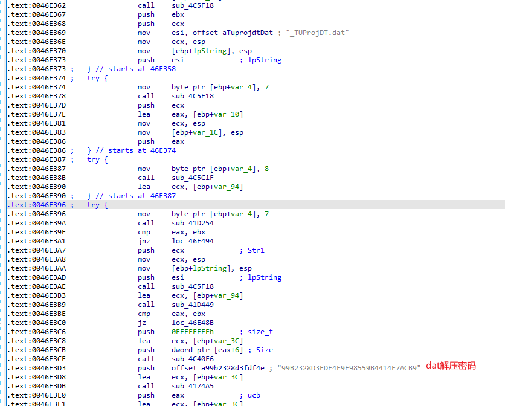
Task: Click the "_TUProjDT.dat" string comment
Action: 317,33
